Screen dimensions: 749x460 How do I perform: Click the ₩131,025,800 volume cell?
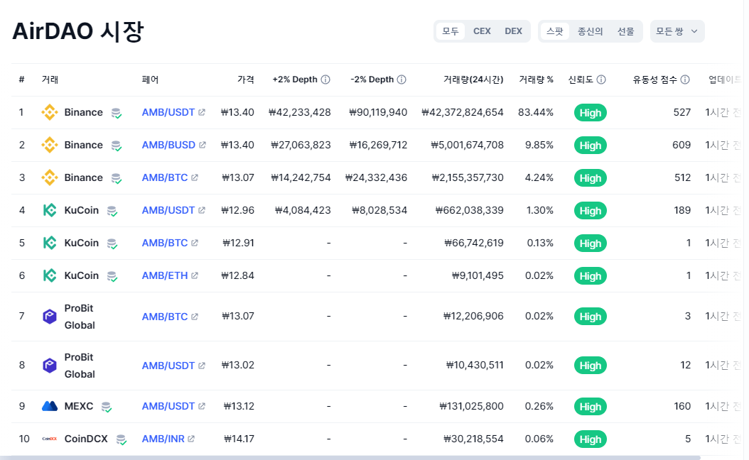click(471, 406)
